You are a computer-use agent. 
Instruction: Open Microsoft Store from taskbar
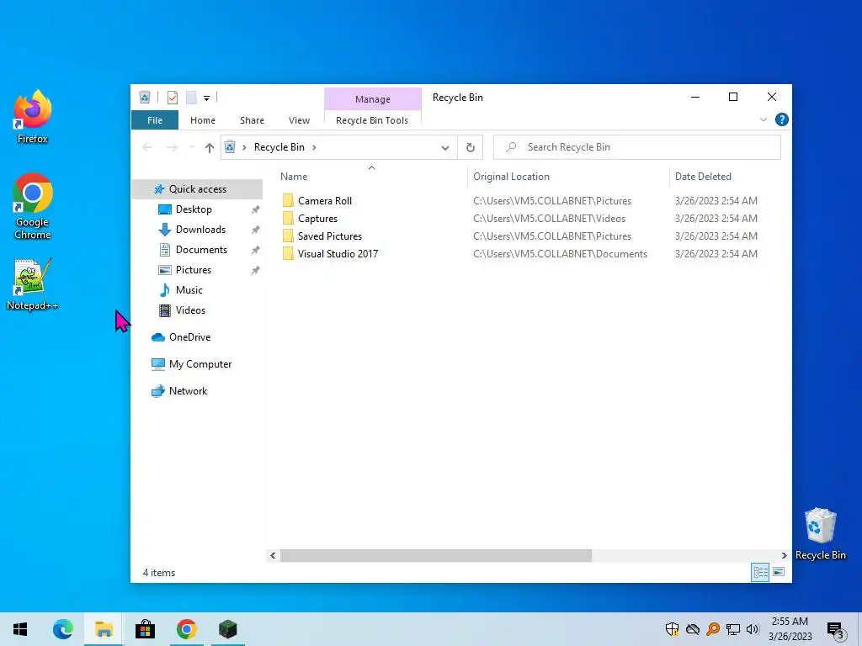point(145,629)
